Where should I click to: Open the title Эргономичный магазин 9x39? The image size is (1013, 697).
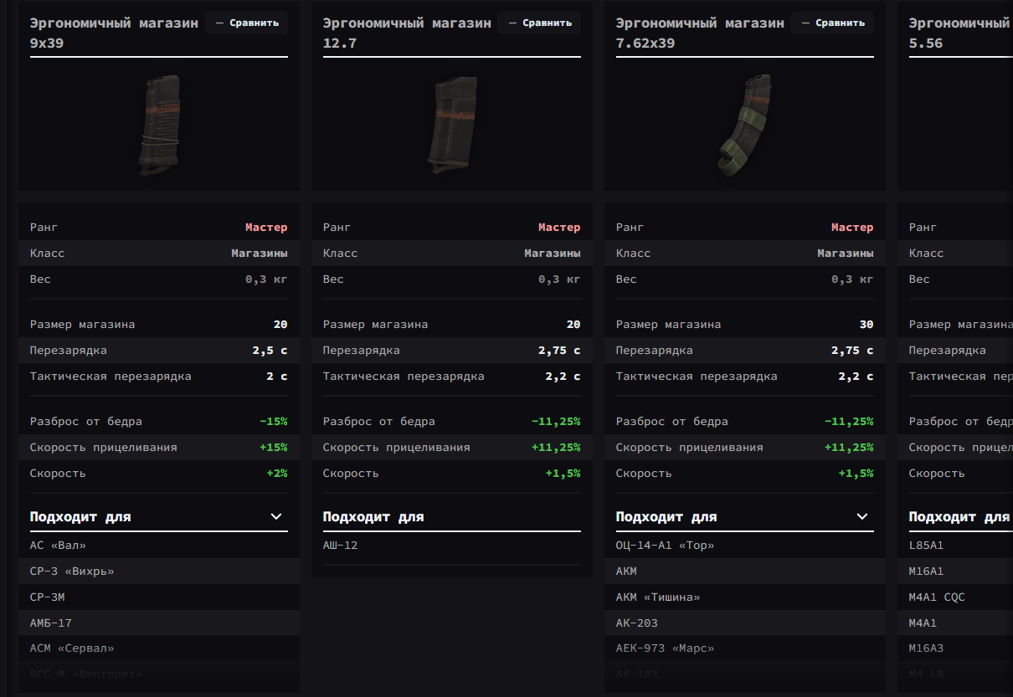pyautogui.click(x=114, y=33)
